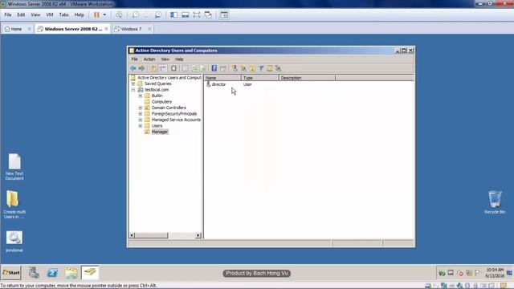Refresh the view with green refresh icon
514x289 pixels.
coord(194,68)
